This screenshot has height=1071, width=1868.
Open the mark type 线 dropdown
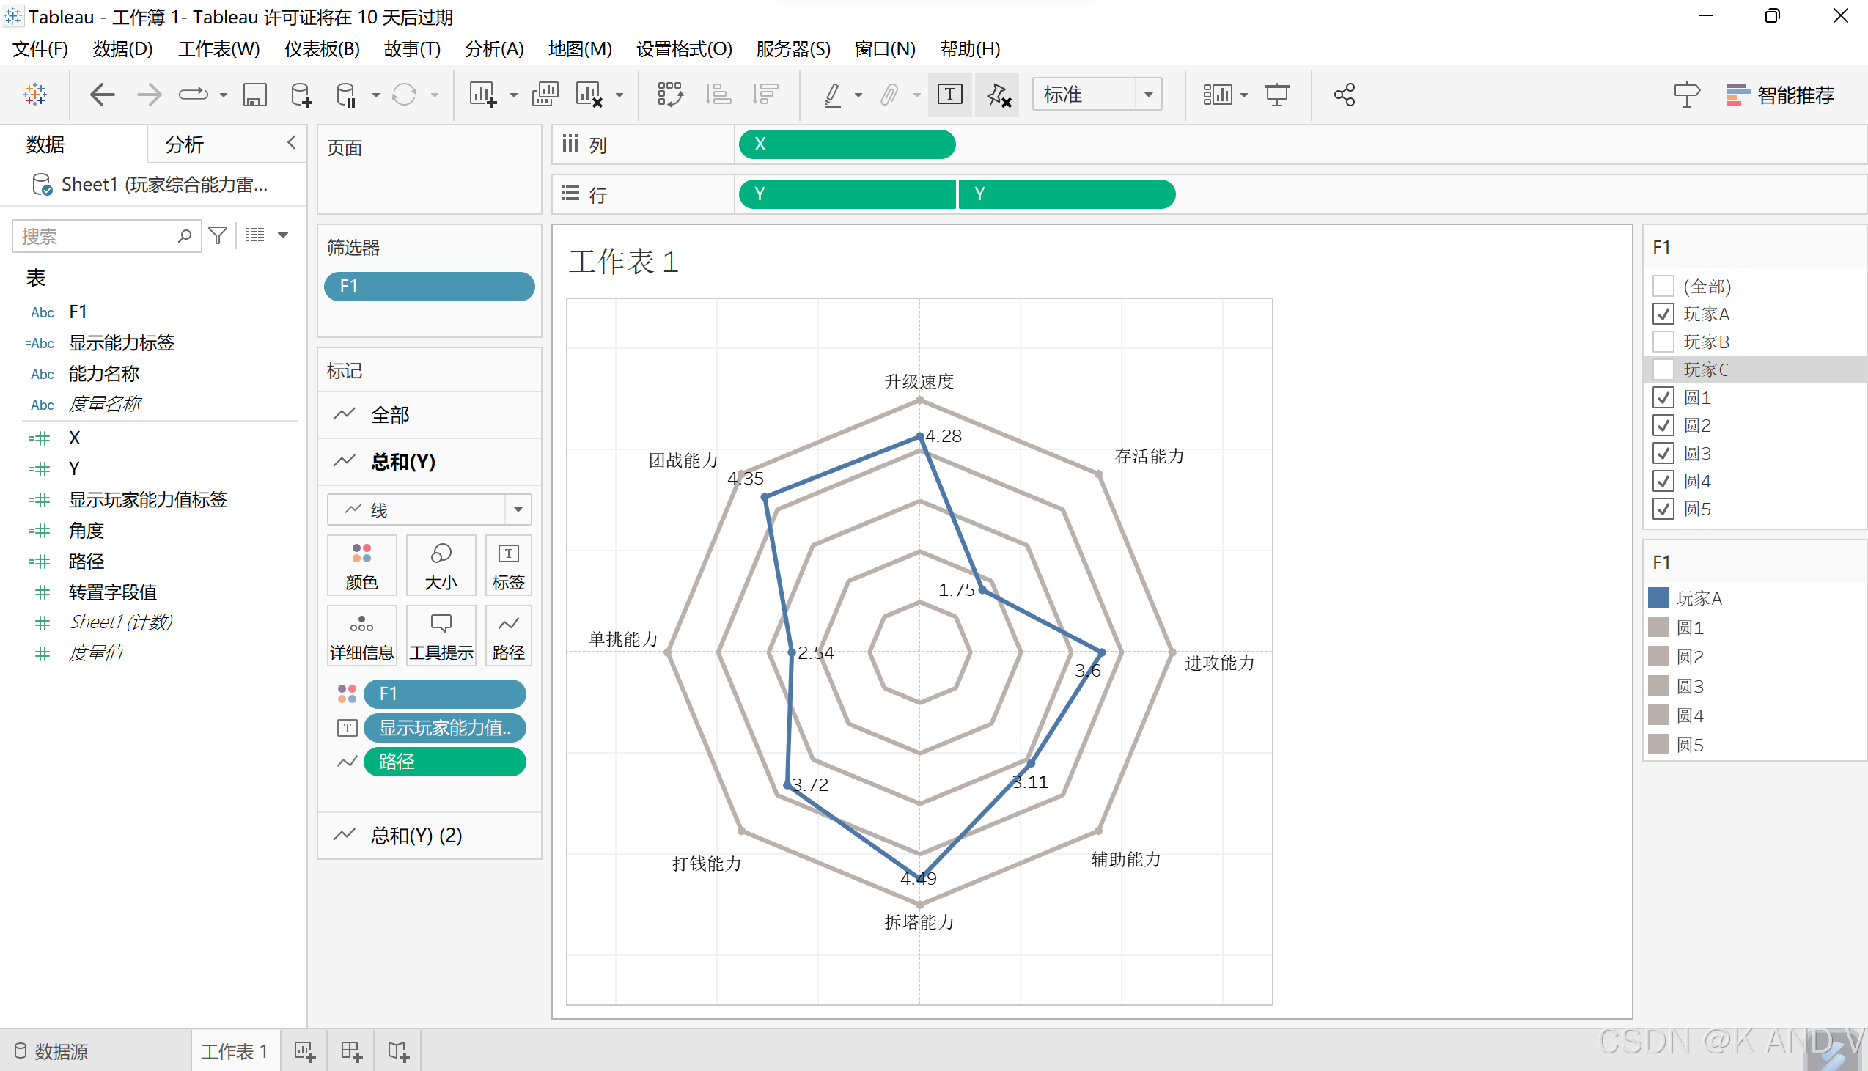[518, 509]
